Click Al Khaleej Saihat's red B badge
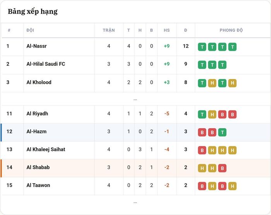The image size is (271, 215). [202, 150]
